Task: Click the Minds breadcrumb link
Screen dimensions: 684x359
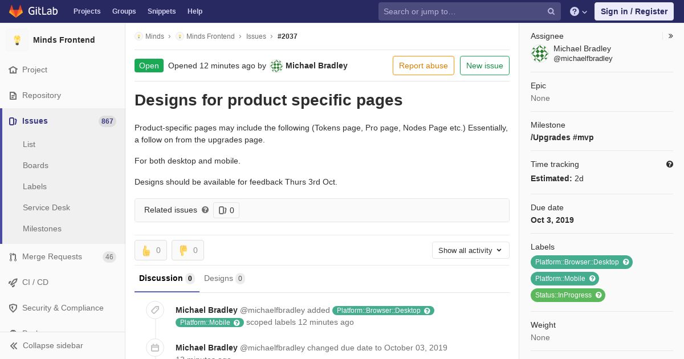Action: [154, 36]
